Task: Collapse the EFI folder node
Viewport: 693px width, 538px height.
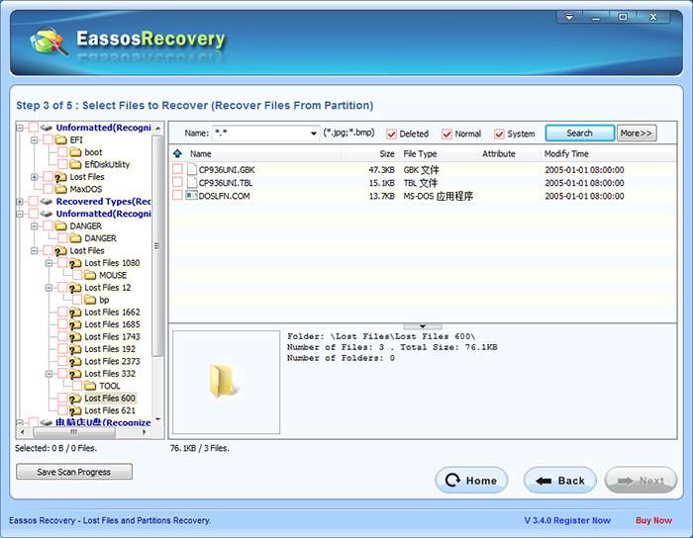Action: click(x=34, y=139)
